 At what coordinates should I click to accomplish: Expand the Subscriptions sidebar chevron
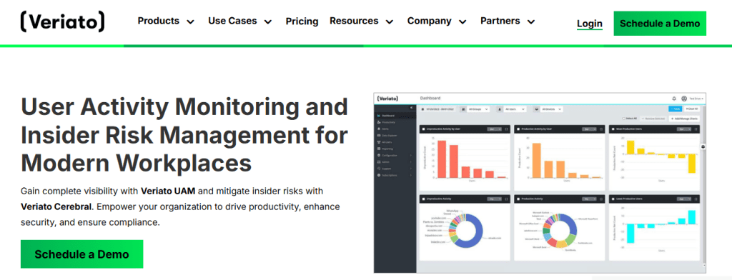click(411, 175)
